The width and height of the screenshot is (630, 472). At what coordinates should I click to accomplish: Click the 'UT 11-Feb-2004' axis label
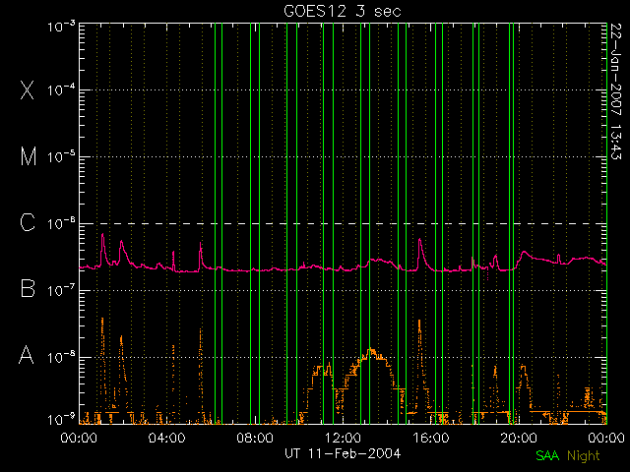click(x=343, y=453)
